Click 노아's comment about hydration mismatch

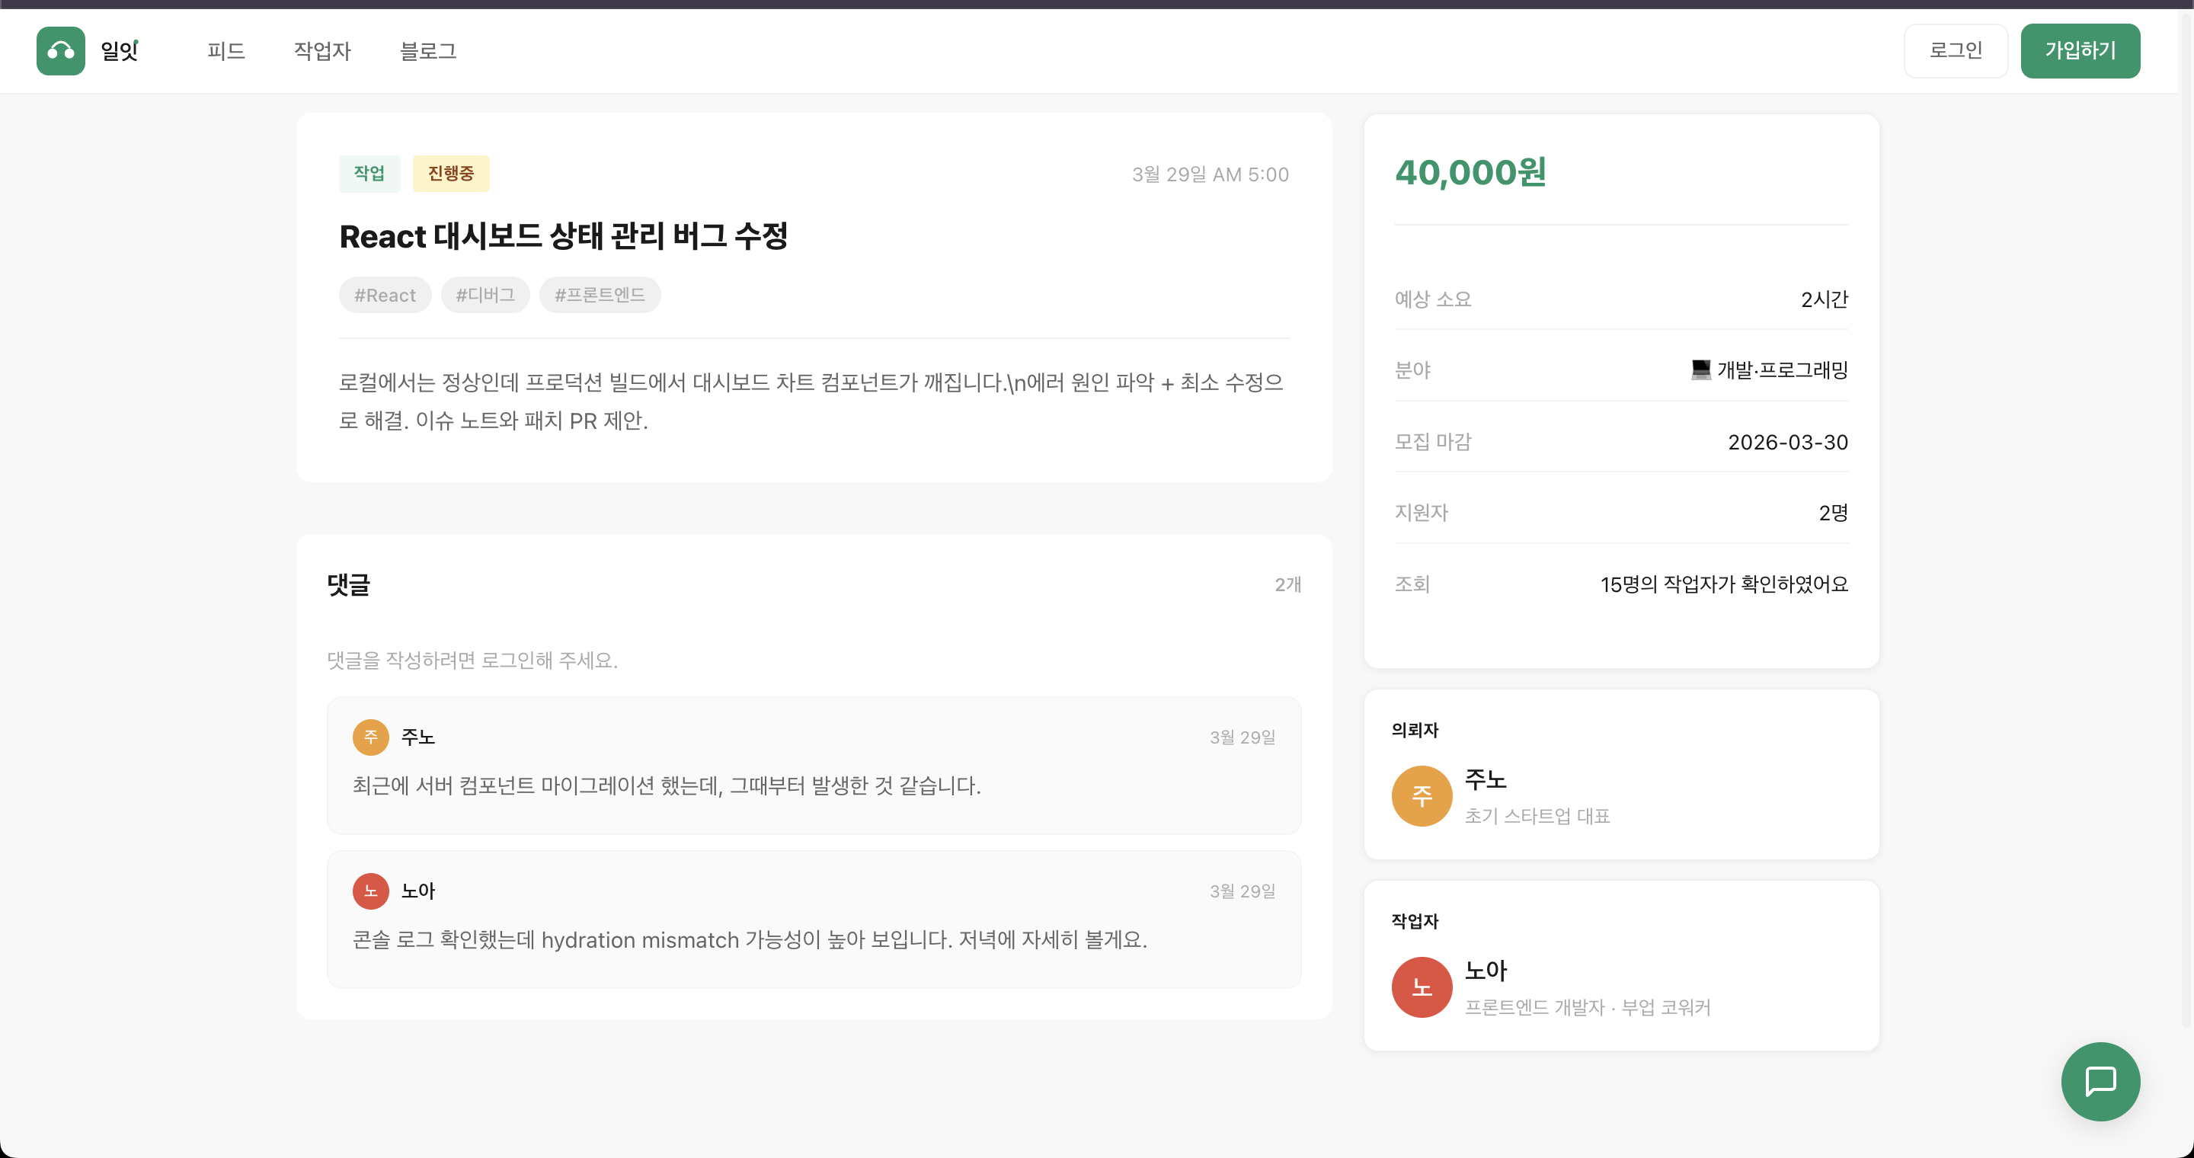pos(750,939)
